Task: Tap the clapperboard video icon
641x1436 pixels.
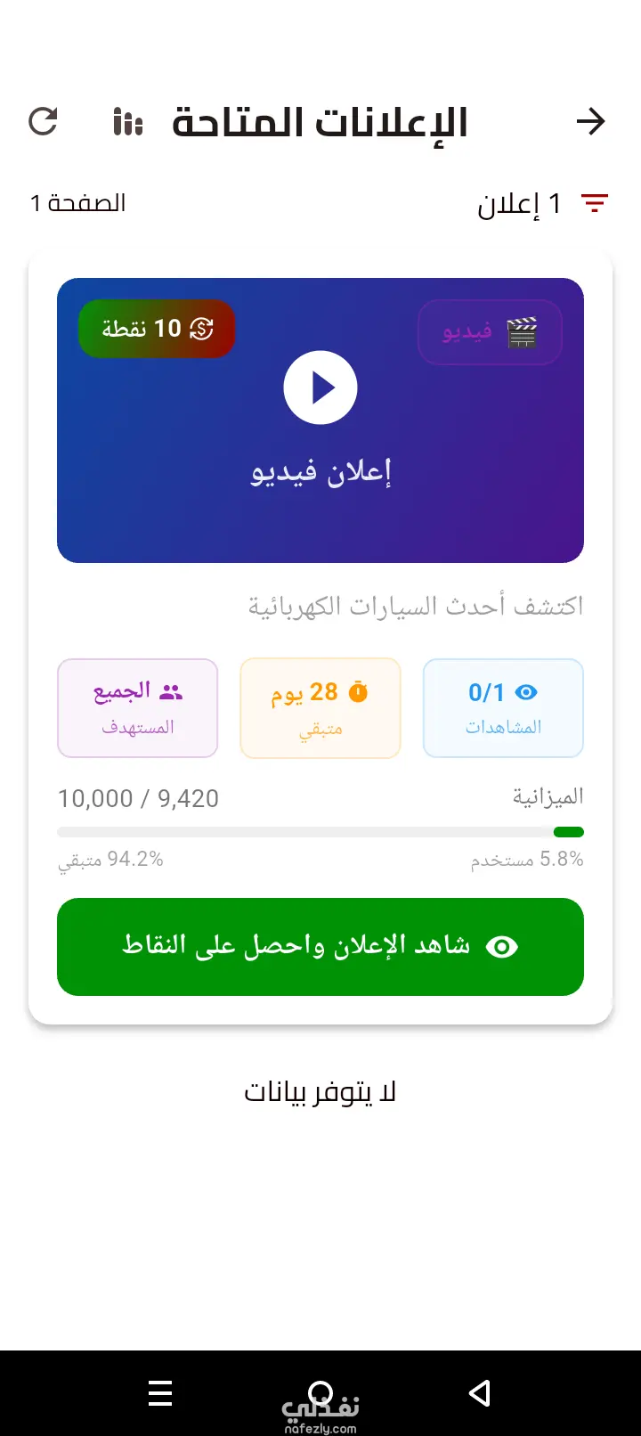Action: click(522, 332)
